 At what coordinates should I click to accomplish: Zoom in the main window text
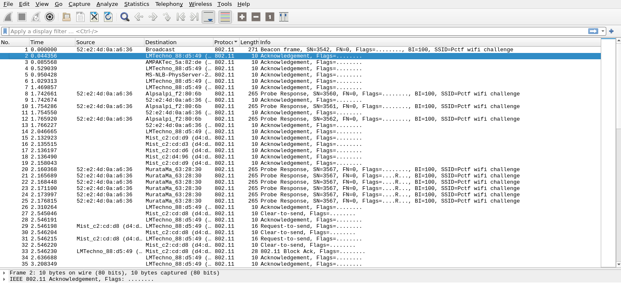242,17
